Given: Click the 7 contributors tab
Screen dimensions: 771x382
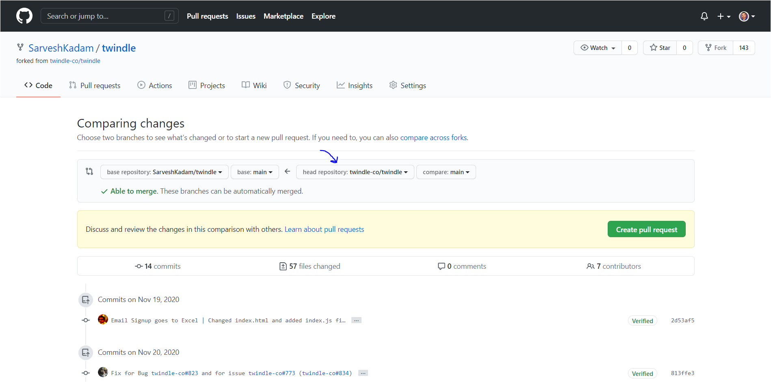Looking at the screenshot, I should [614, 266].
